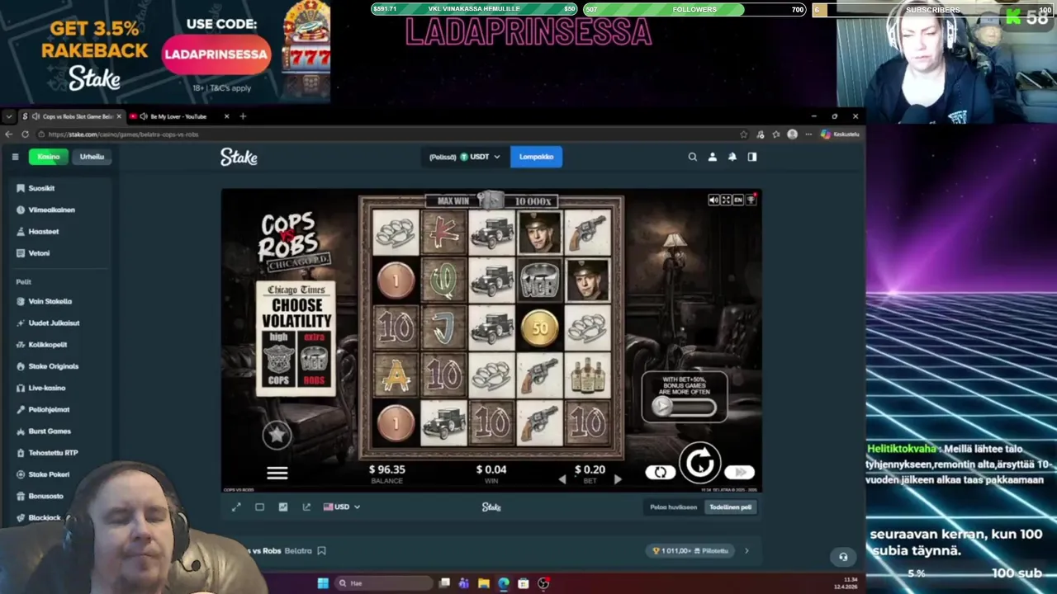Viewport: 1057px width, 594px height.
Task: Choose extra volatility ROBS option
Action: (x=314, y=360)
